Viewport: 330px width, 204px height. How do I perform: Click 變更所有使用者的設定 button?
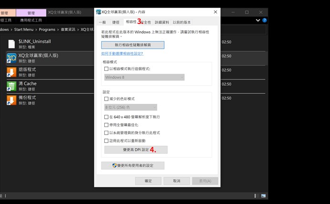click(x=133, y=166)
